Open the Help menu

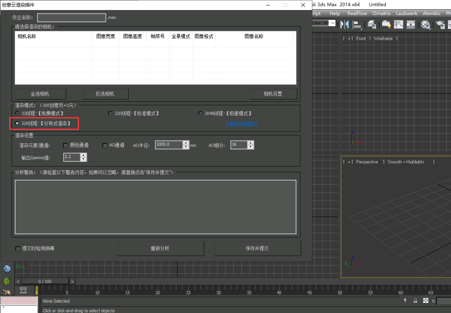coord(334,13)
